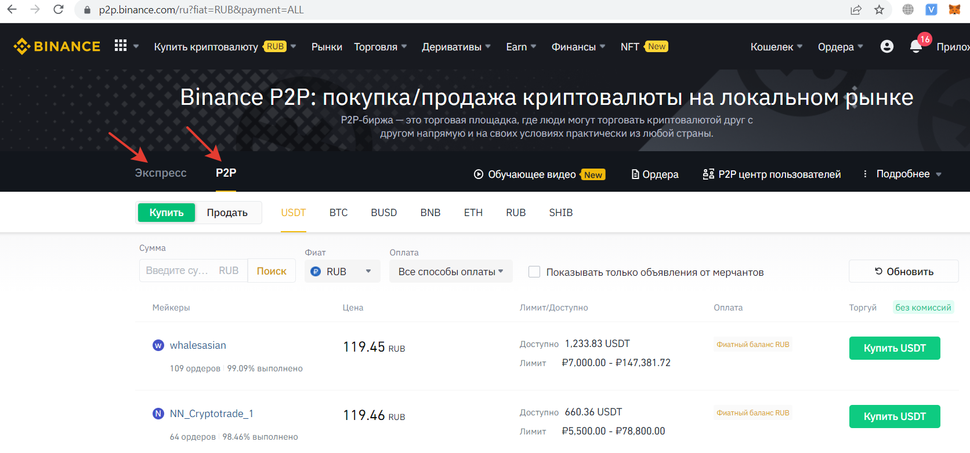Click Фиатный баланс RUB tag of whalesasian
Viewport: 970px width, 453px height.
point(753,345)
